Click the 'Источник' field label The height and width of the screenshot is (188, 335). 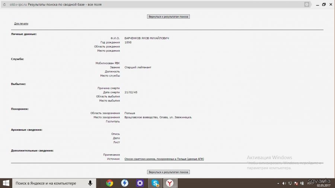click(113, 159)
